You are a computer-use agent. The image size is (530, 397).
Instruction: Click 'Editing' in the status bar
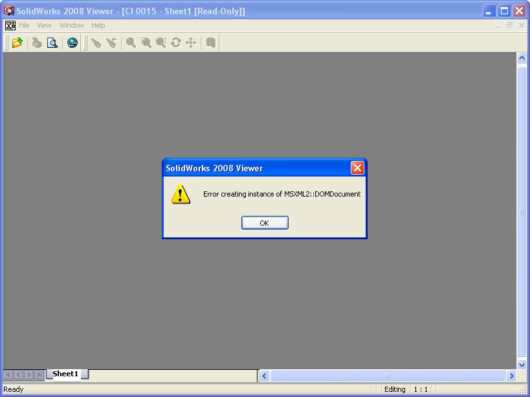[x=395, y=389]
